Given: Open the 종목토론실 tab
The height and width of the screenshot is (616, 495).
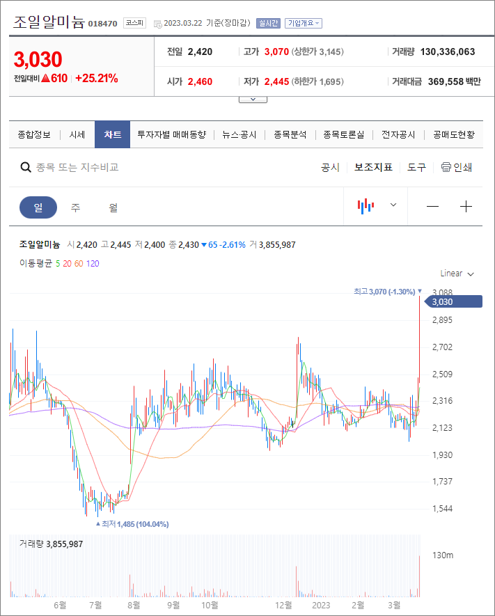Looking at the screenshot, I should (x=343, y=135).
